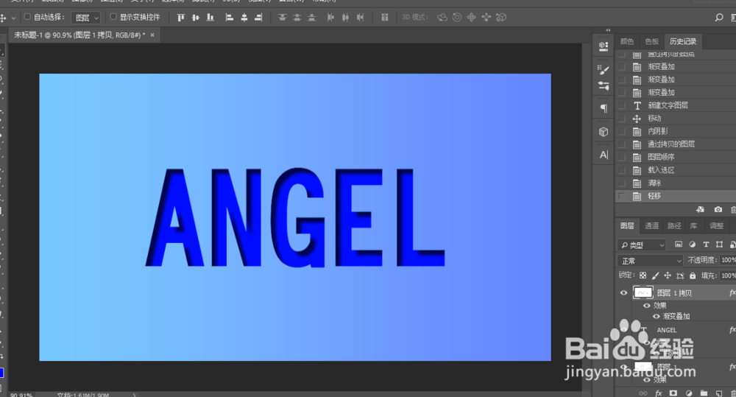Image resolution: width=736 pixels, height=397 pixels.
Task: Switch to the 调整 tab
Action: (716, 226)
